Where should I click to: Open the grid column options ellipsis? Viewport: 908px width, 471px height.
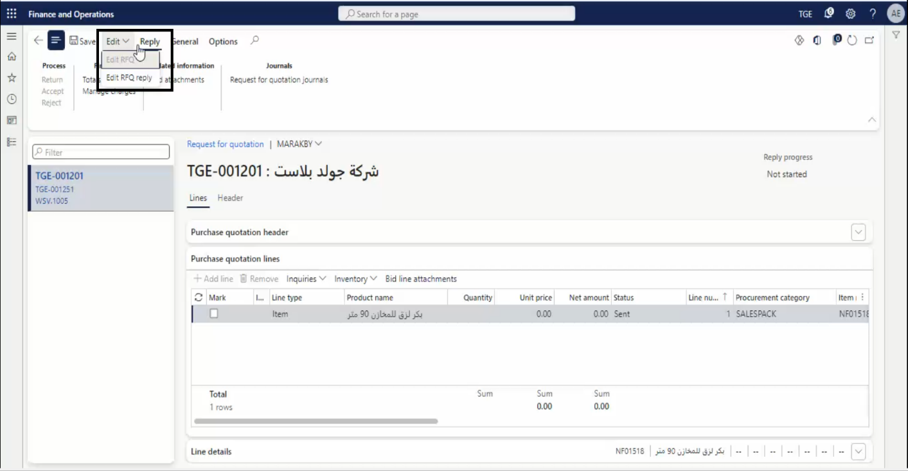[x=862, y=298]
